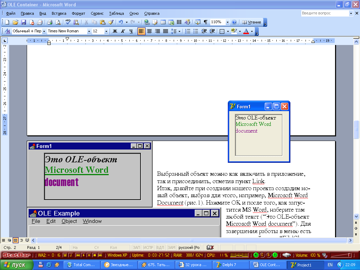Click the vertical scrollbar down arrow
Screen dimensions: 360x270
tap(356, 216)
